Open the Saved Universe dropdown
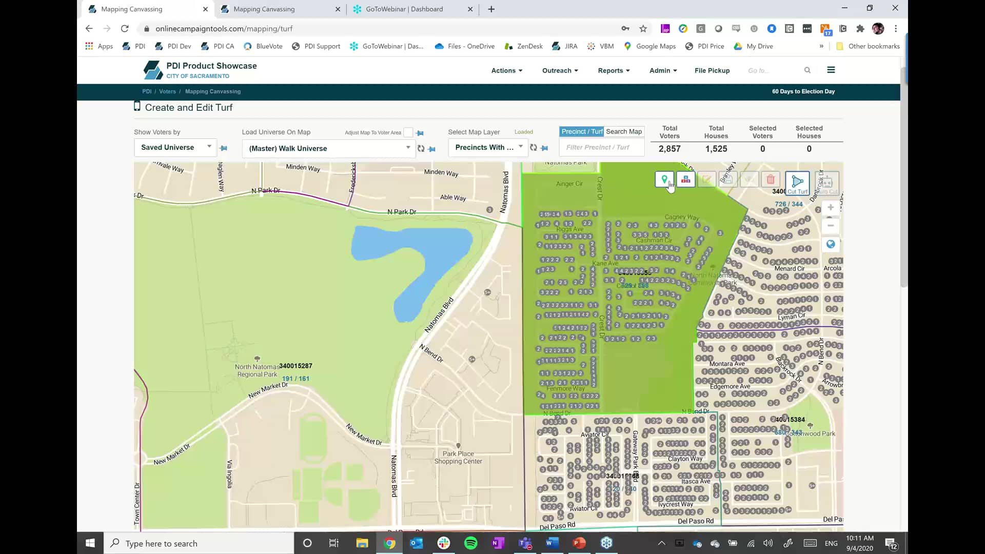This screenshot has height=554, width=985. (x=174, y=147)
